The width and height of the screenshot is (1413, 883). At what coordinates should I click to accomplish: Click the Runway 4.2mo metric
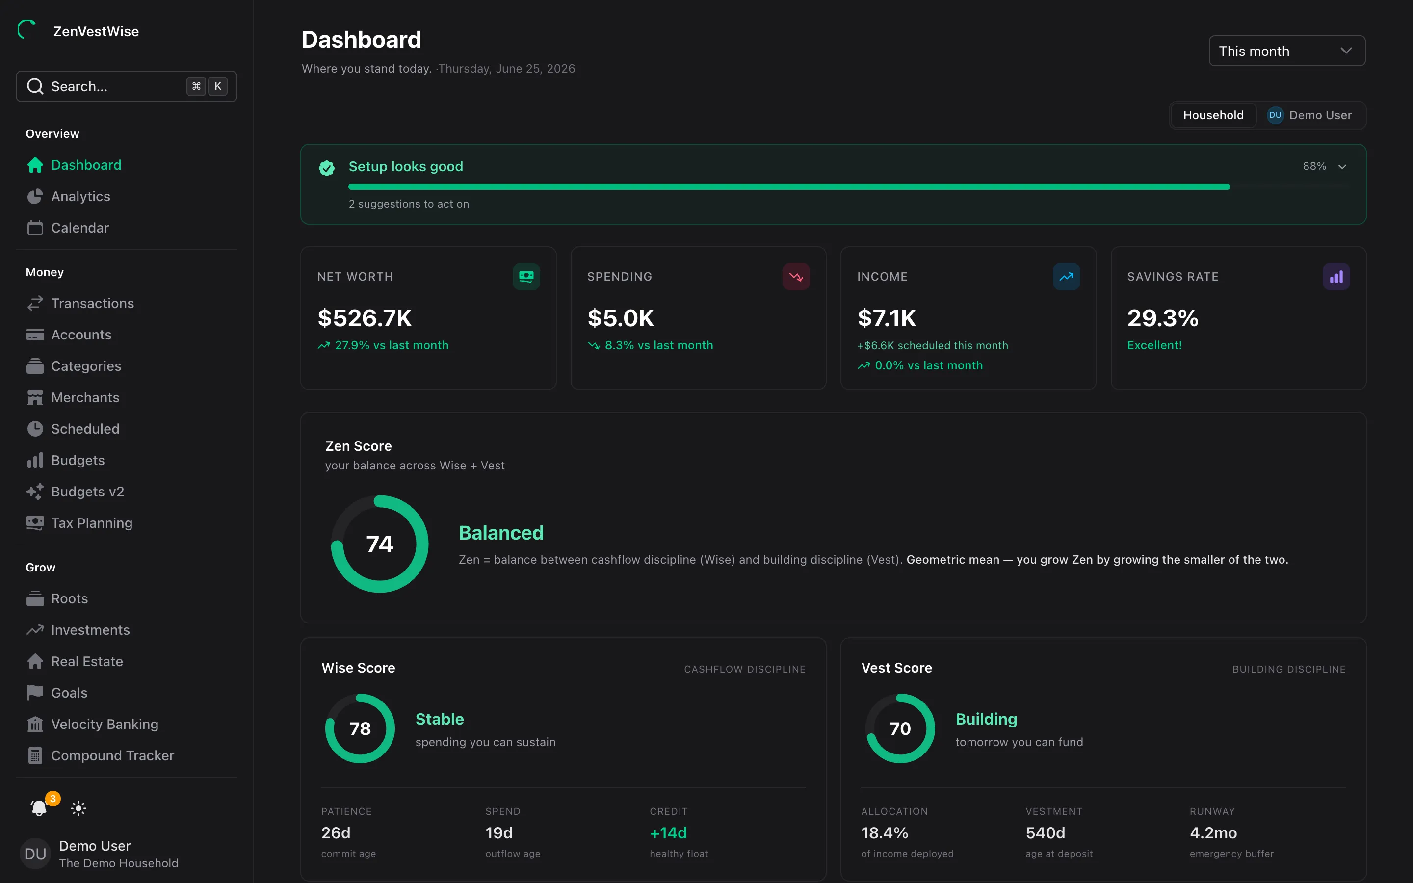coord(1231,832)
